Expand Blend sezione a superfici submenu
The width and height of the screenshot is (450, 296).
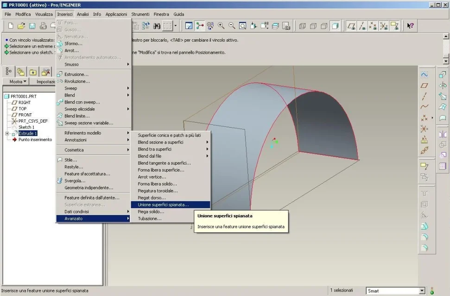coord(171,142)
